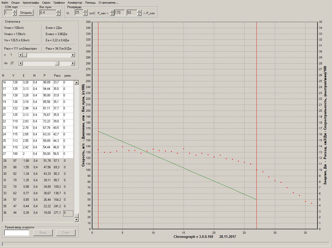
Task: Click the Старт button
Action: [x=66, y=233]
